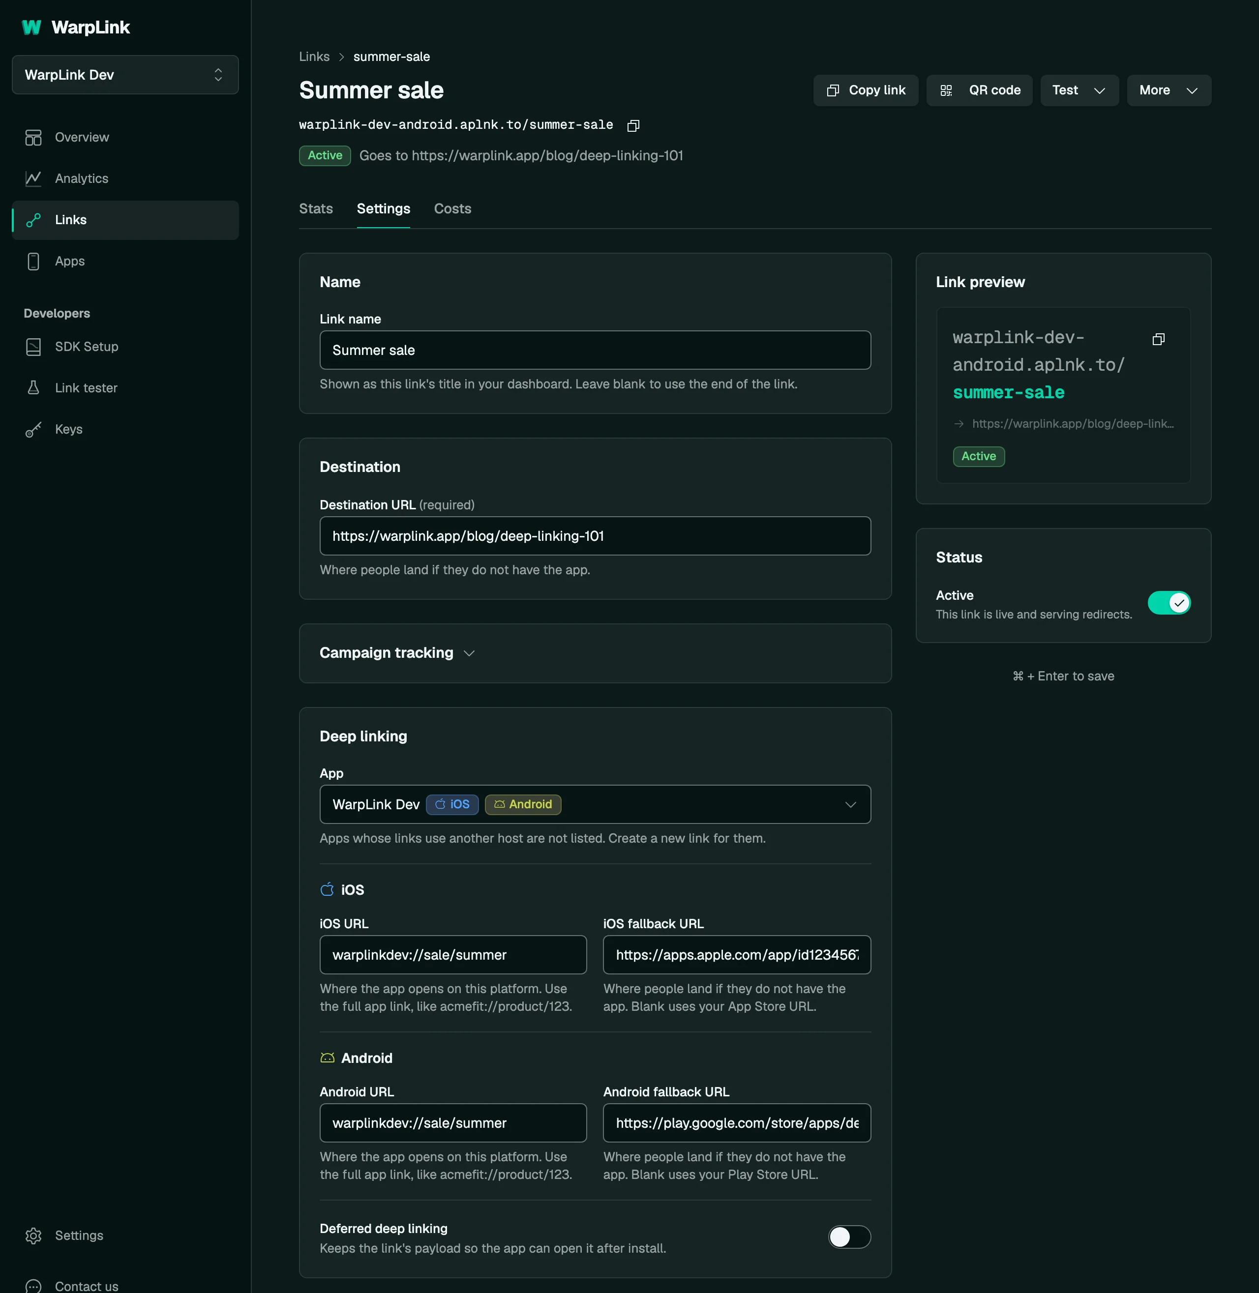Click the Copy link button
This screenshot has width=1259, height=1293.
[x=866, y=90]
